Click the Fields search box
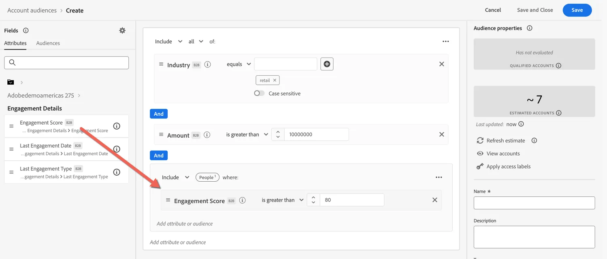The image size is (607, 259). point(66,62)
